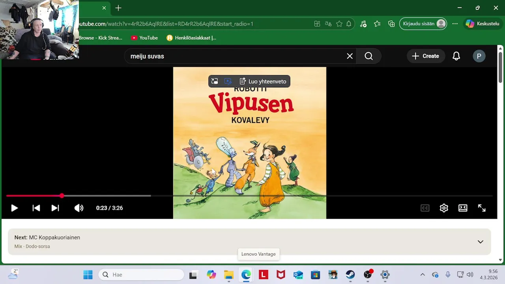Click the Vipusen Kovalevy album artwork
Viewport: 505px width, 284px height.
tap(250, 143)
